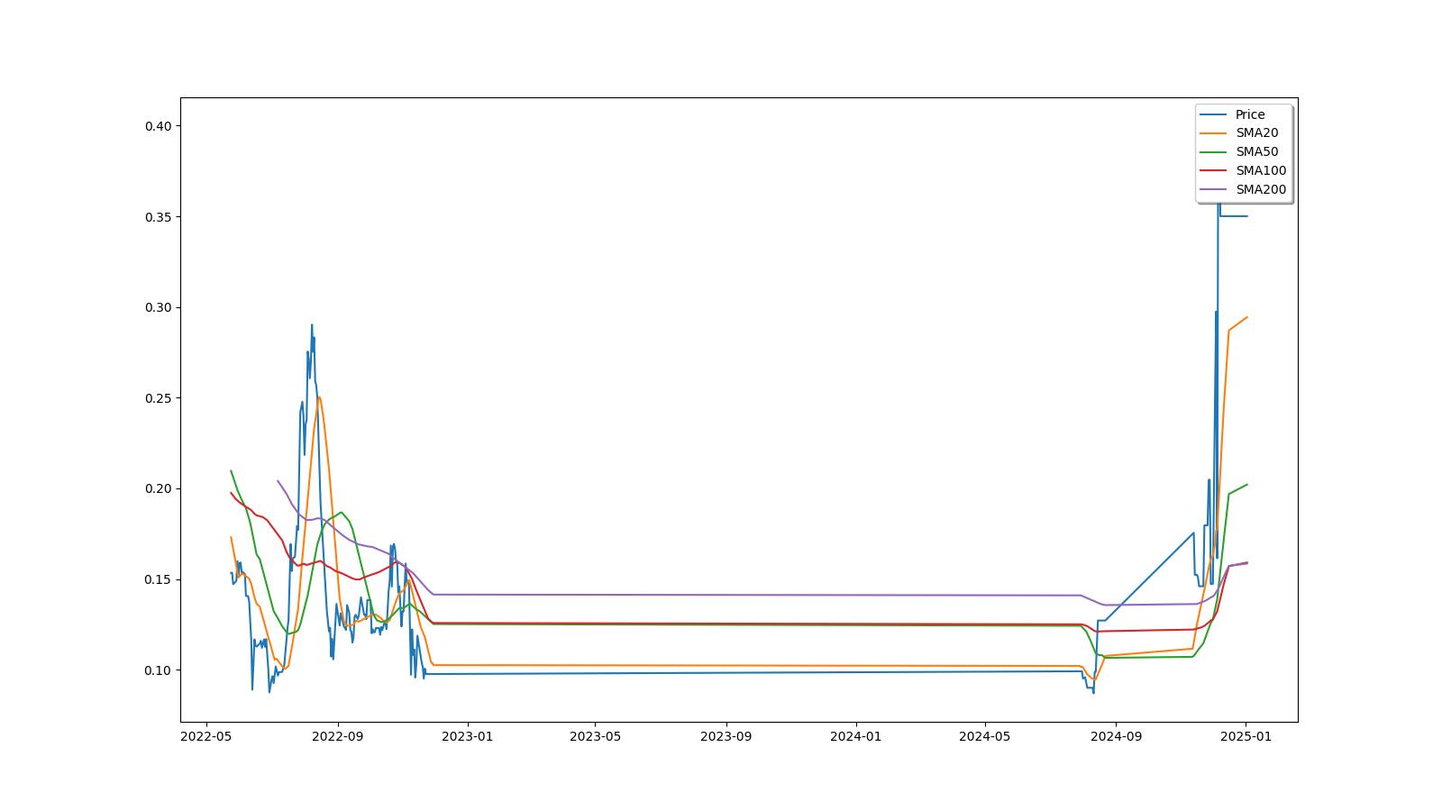Click the 2022-09 x-axis label
This screenshot has width=1442, height=811.
338,736
